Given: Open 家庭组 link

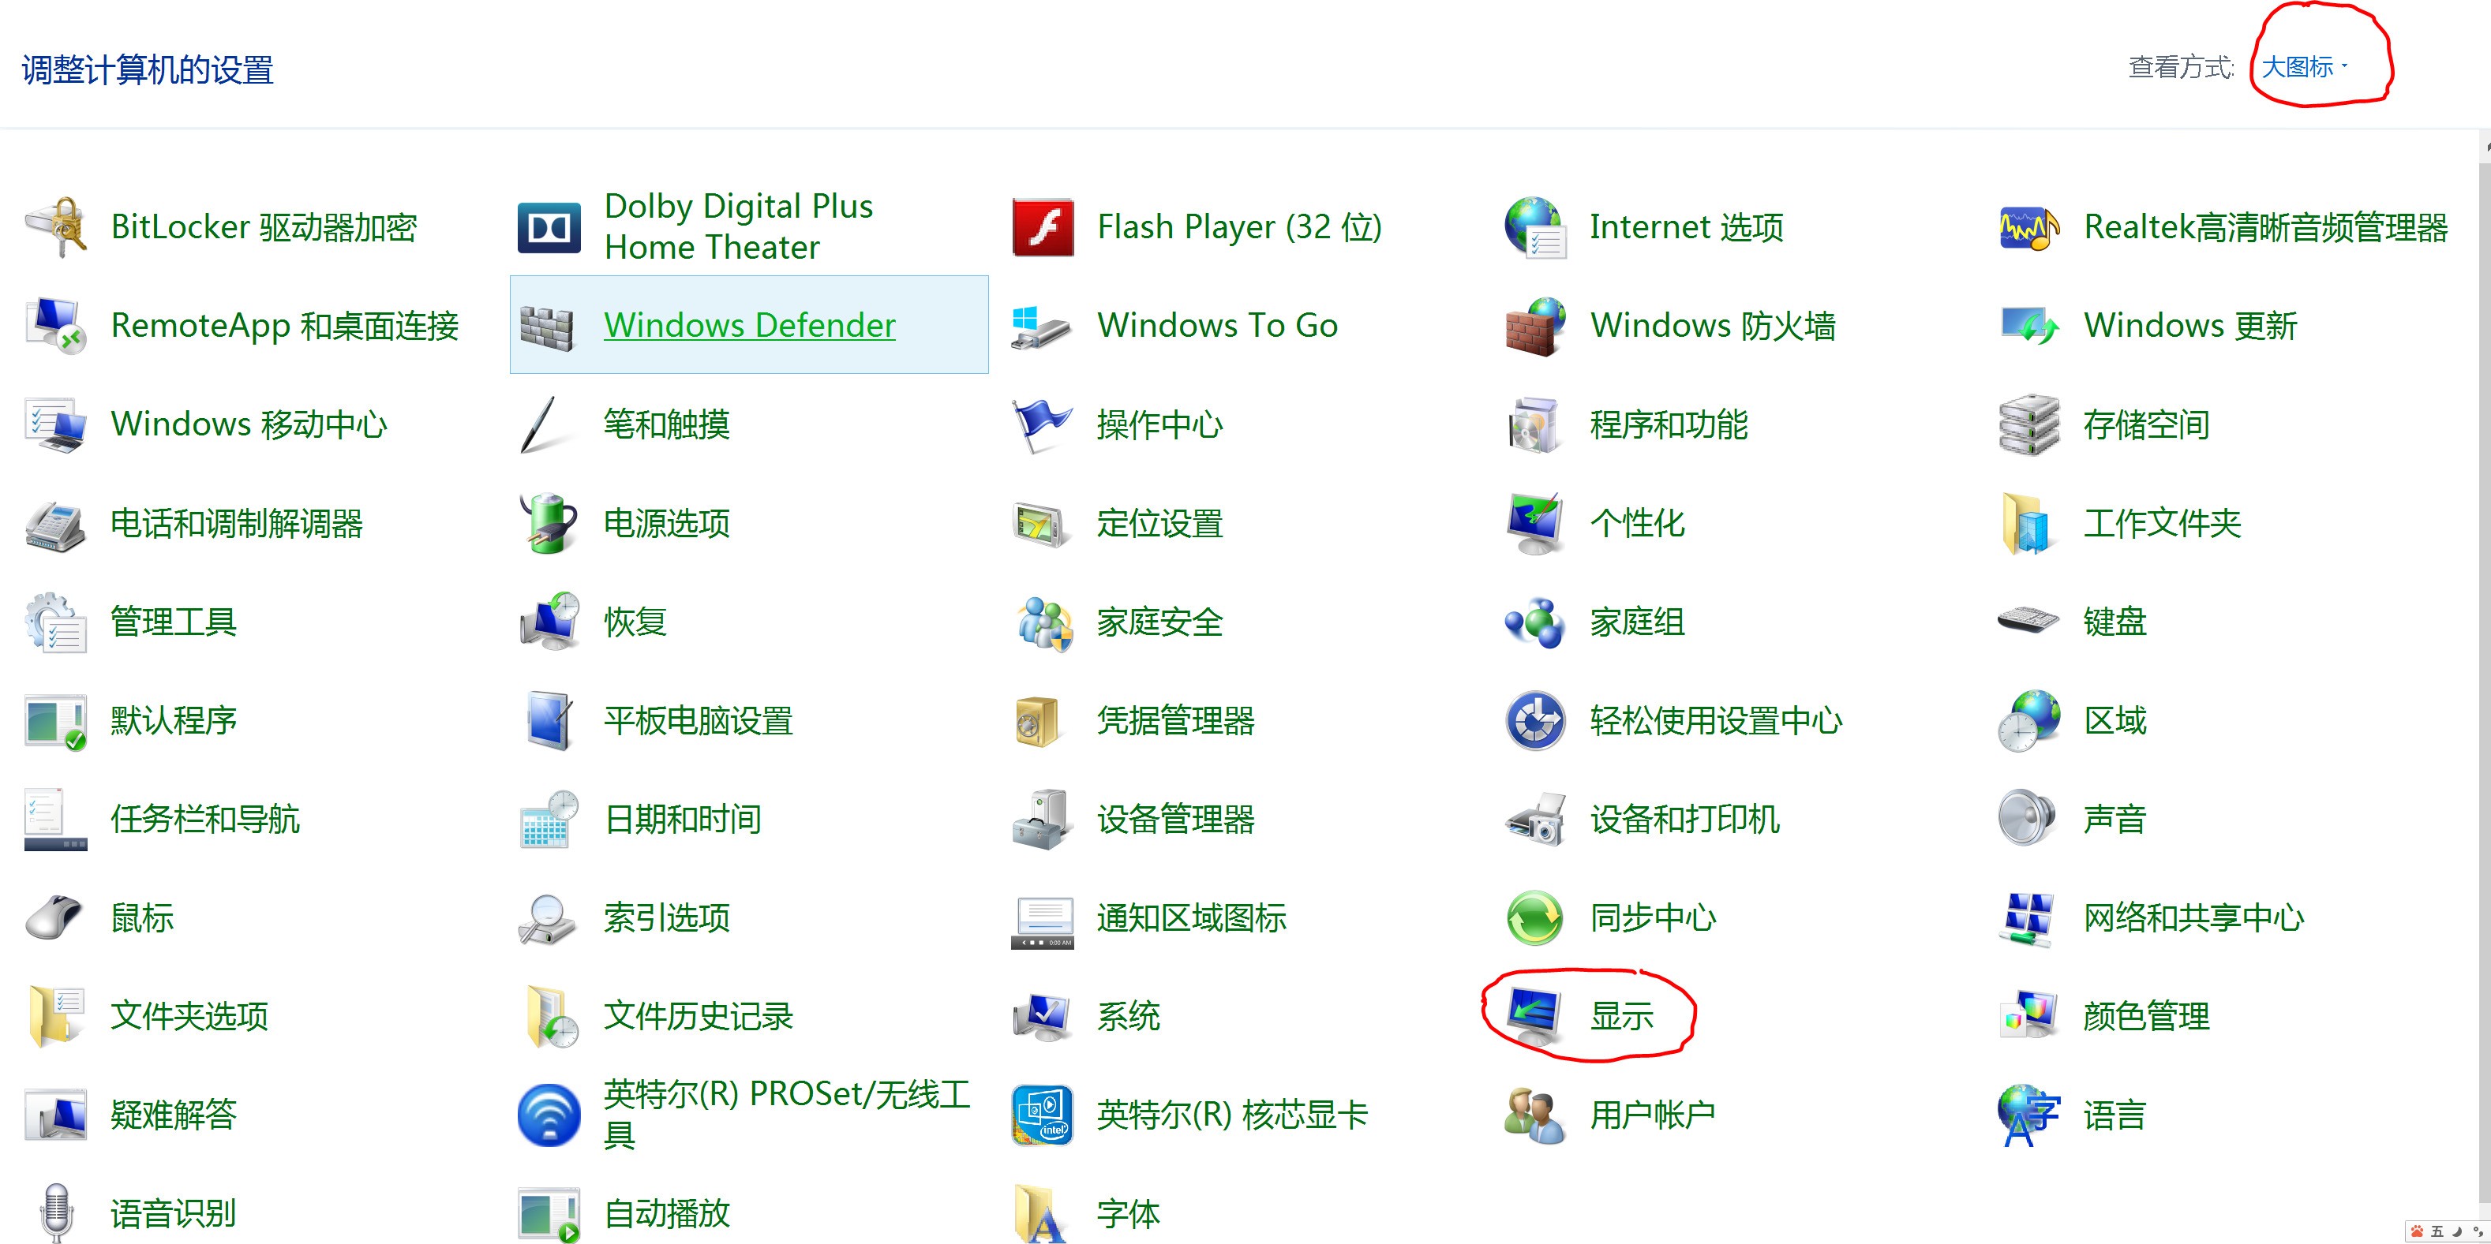Looking at the screenshot, I should click(x=1637, y=622).
